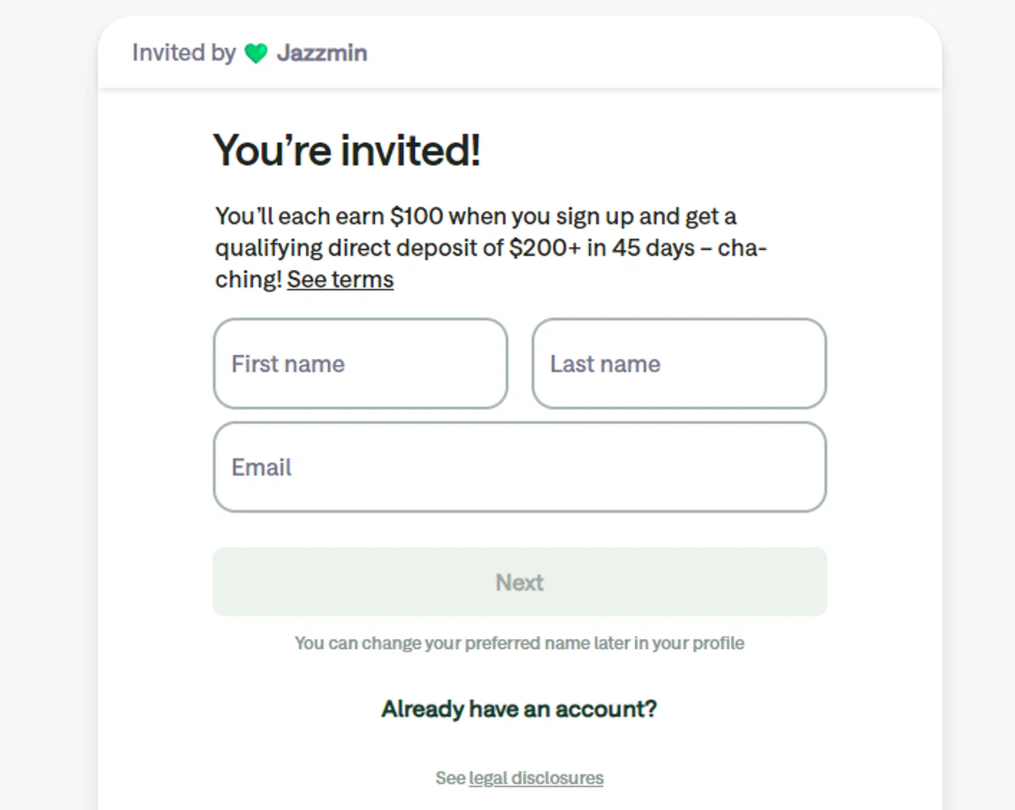The width and height of the screenshot is (1015, 810).
Task: Click the $100 amount in offer text
Action: coord(417,217)
